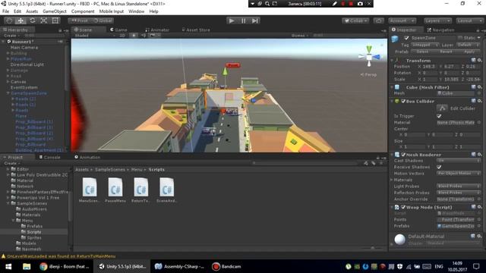Open object picker for Mesh field

(x=479, y=93)
